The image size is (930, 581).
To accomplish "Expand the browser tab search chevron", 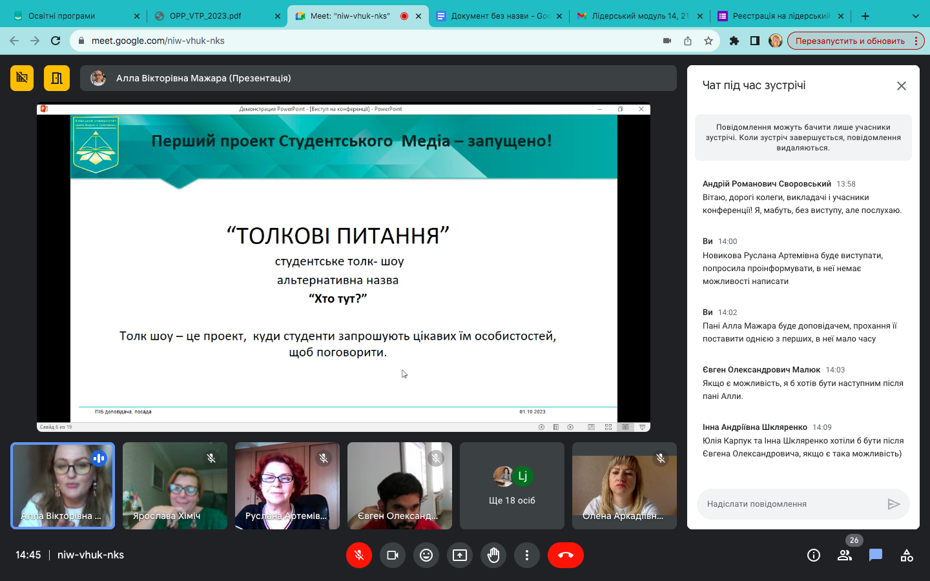I will click(915, 16).
